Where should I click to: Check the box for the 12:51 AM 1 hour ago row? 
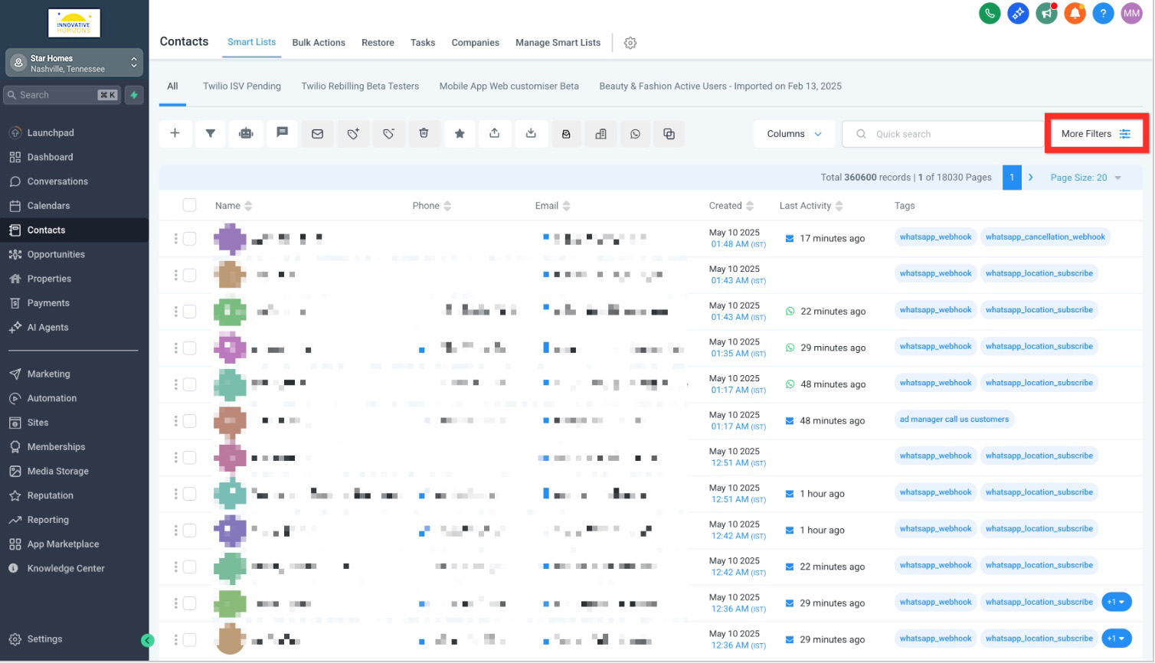(x=189, y=494)
